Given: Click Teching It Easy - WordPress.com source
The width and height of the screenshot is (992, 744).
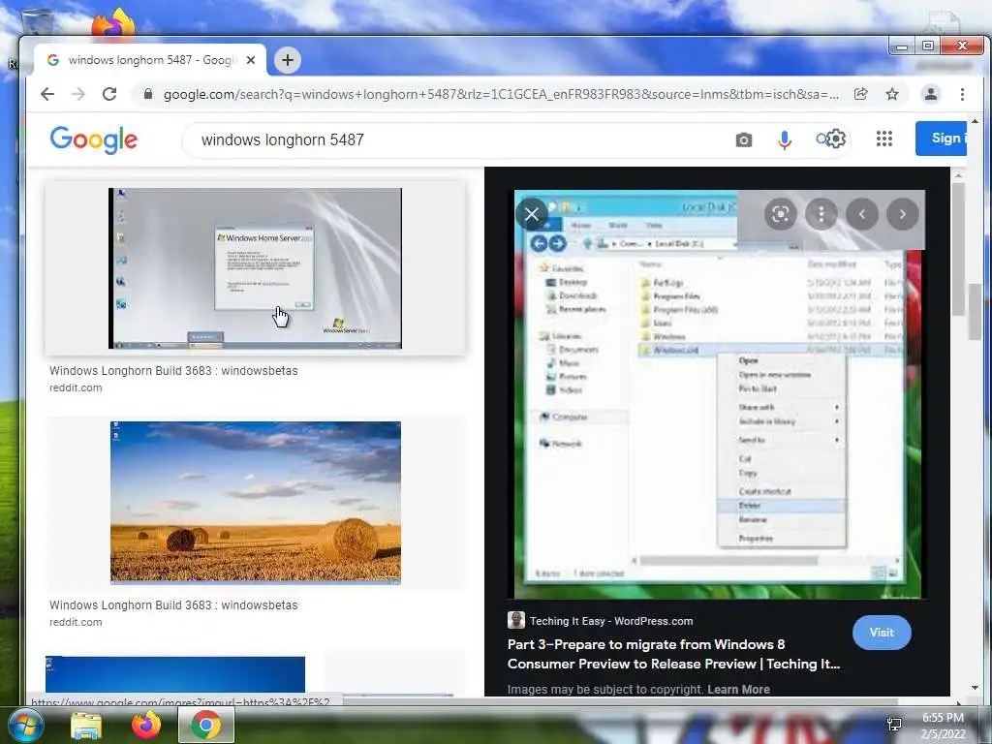Looking at the screenshot, I should click(x=611, y=621).
